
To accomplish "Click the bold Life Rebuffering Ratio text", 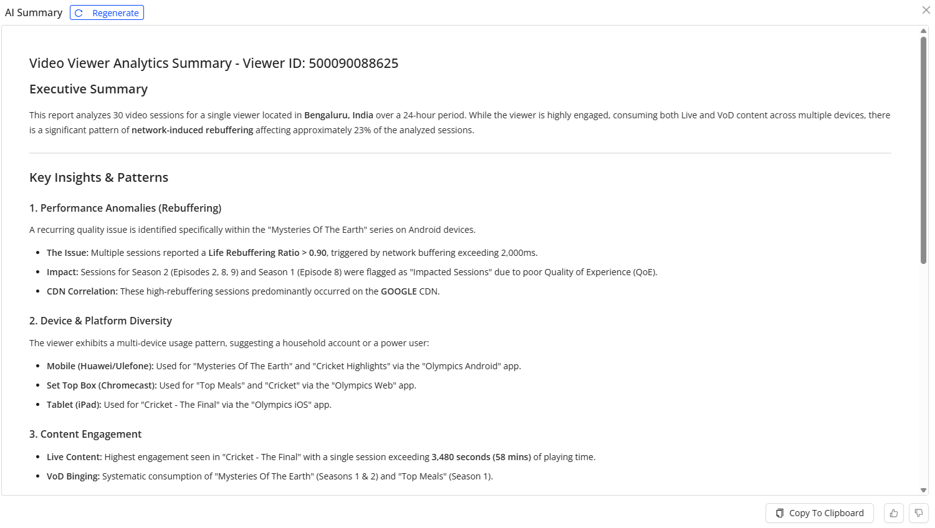I will pos(254,253).
